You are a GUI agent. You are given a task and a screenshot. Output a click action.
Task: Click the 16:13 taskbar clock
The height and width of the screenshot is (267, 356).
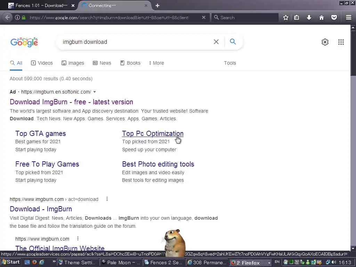pos(345,262)
